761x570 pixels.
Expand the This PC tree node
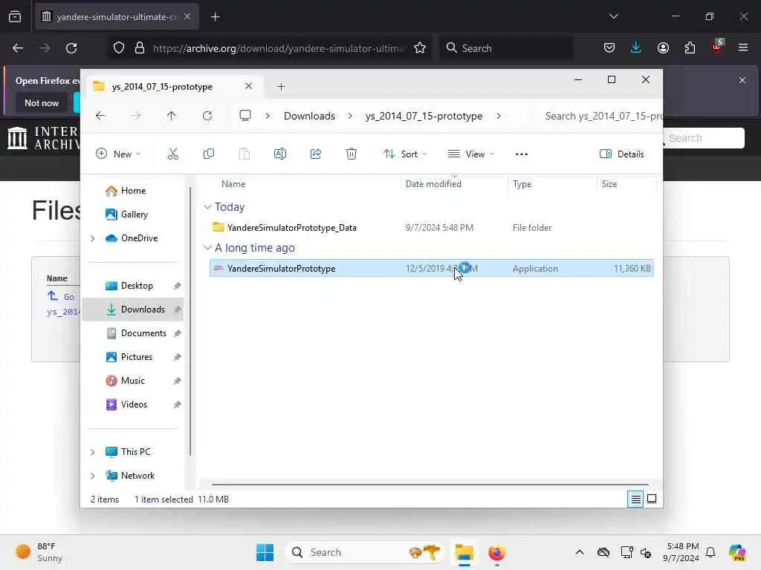click(92, 452)
